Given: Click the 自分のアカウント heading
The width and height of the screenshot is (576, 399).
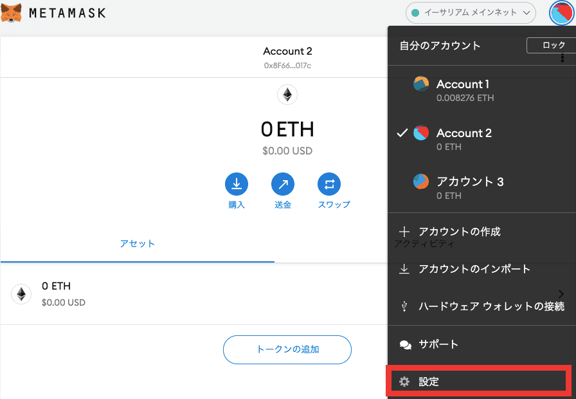Looking at the screenshot, I should coord(440,46).
